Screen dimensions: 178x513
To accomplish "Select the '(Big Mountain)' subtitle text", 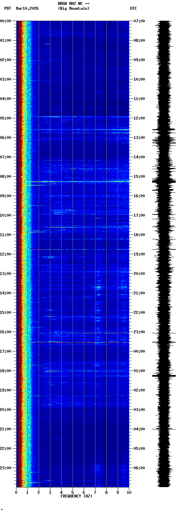I will tap(74, 8).
